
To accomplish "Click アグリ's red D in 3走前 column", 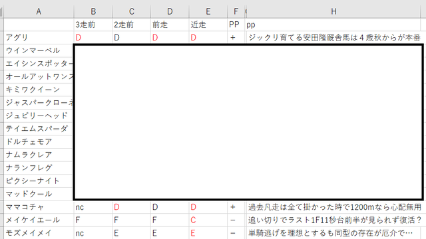I will click(79, 37).
